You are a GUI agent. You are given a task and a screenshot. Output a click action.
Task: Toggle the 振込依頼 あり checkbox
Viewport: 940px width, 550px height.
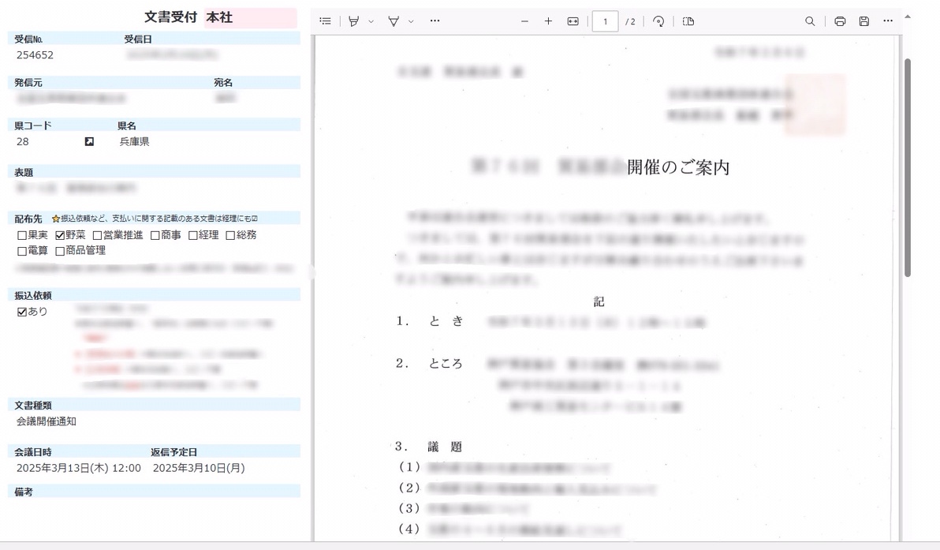(x=22, y=312)
